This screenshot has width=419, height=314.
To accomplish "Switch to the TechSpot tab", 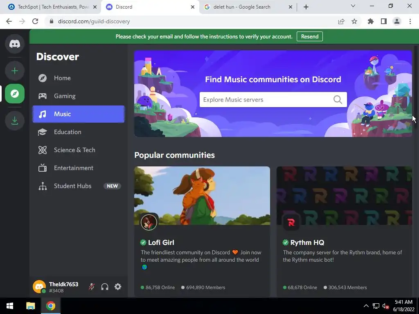I will coord(50,7).
